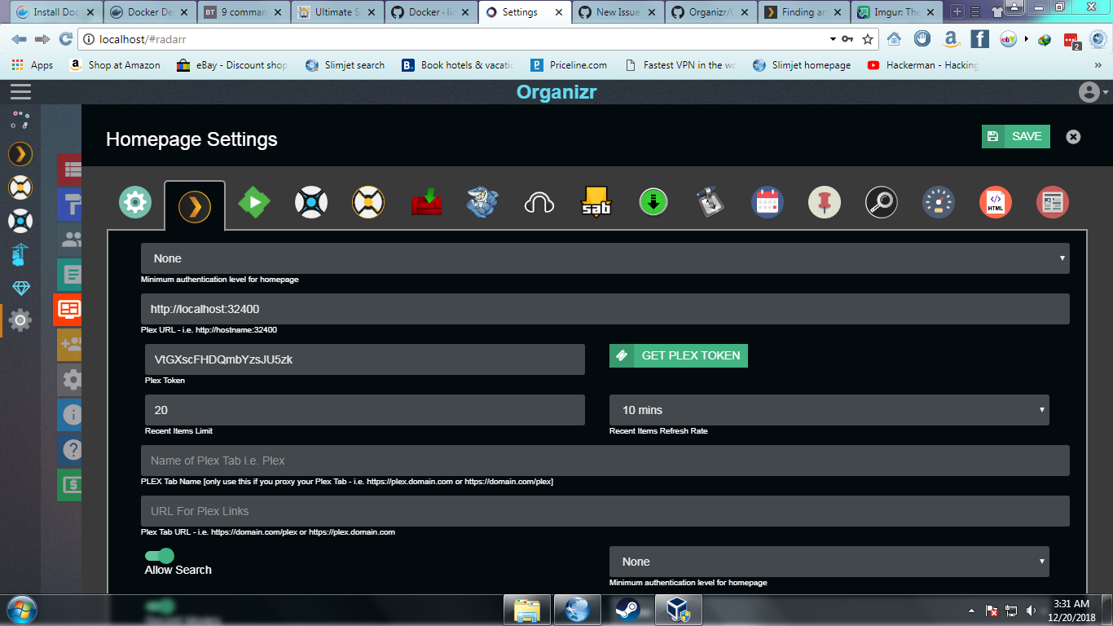This screenshot has width=1113, height=626.
Task: Open the SABnzbd settings tab
Action: (x=594, y=203)
